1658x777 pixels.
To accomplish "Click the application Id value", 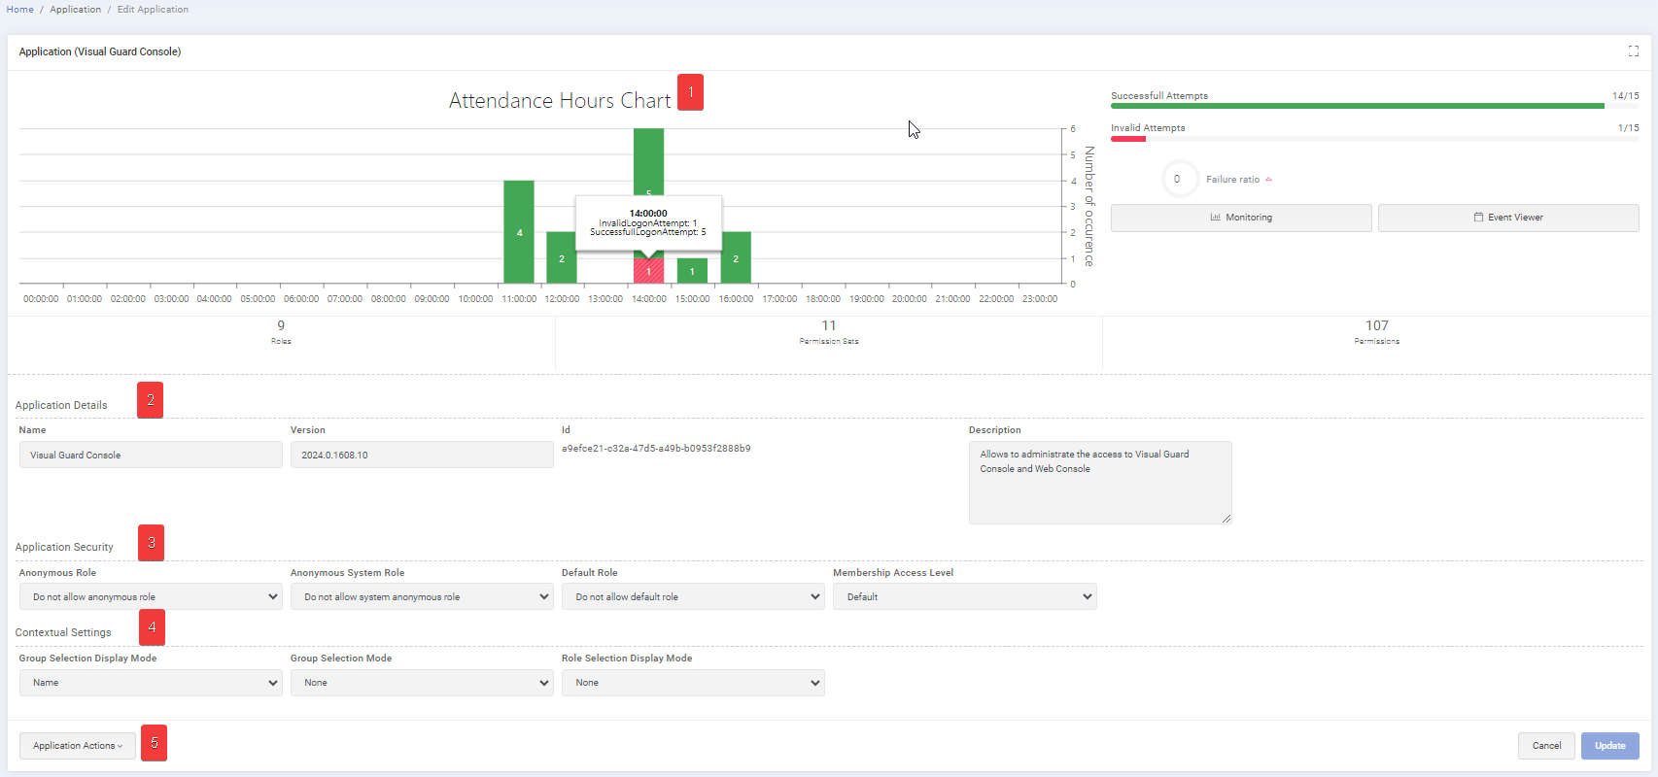I will [x=656, y=449].
